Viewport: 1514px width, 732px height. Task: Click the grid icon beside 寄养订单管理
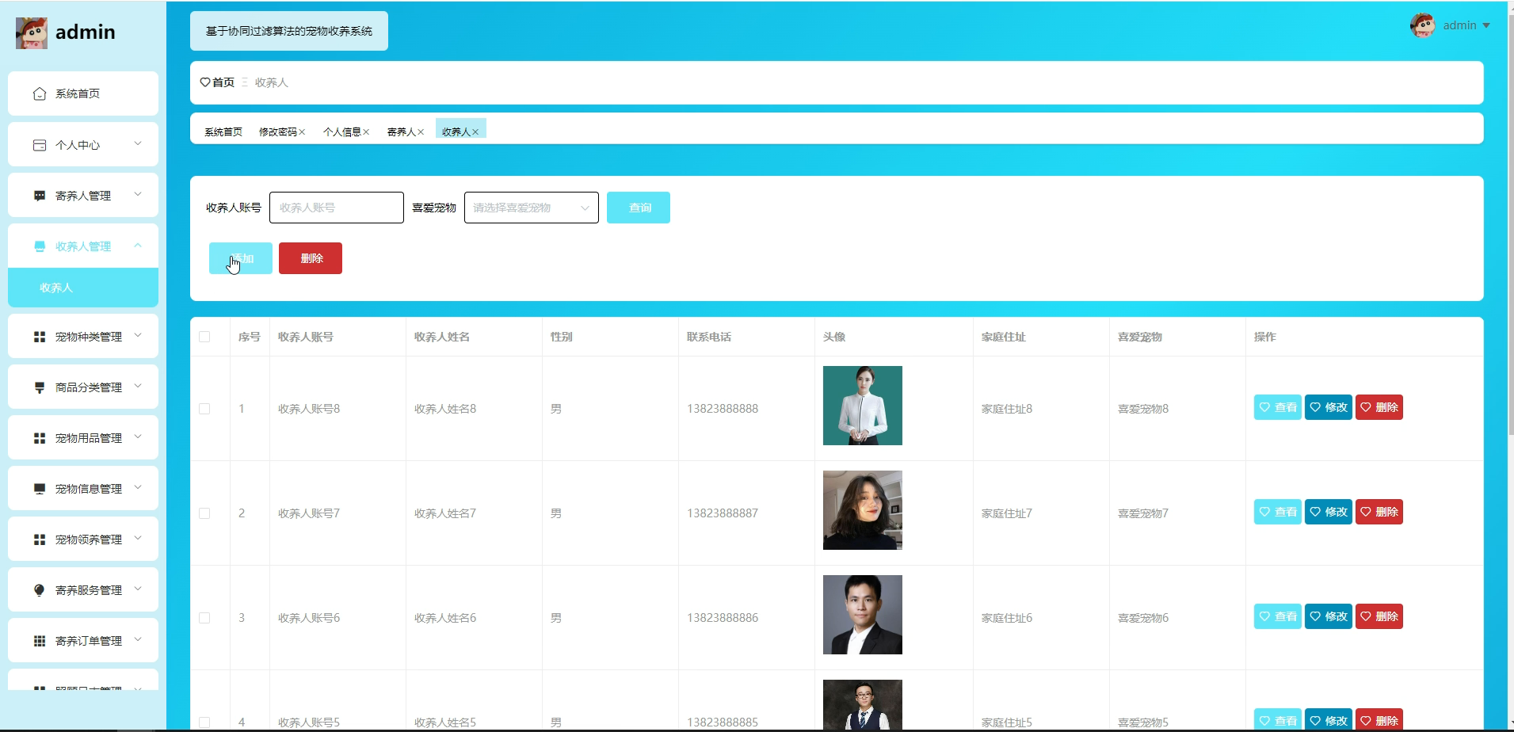pyautogui.click(x=40, y=641)
